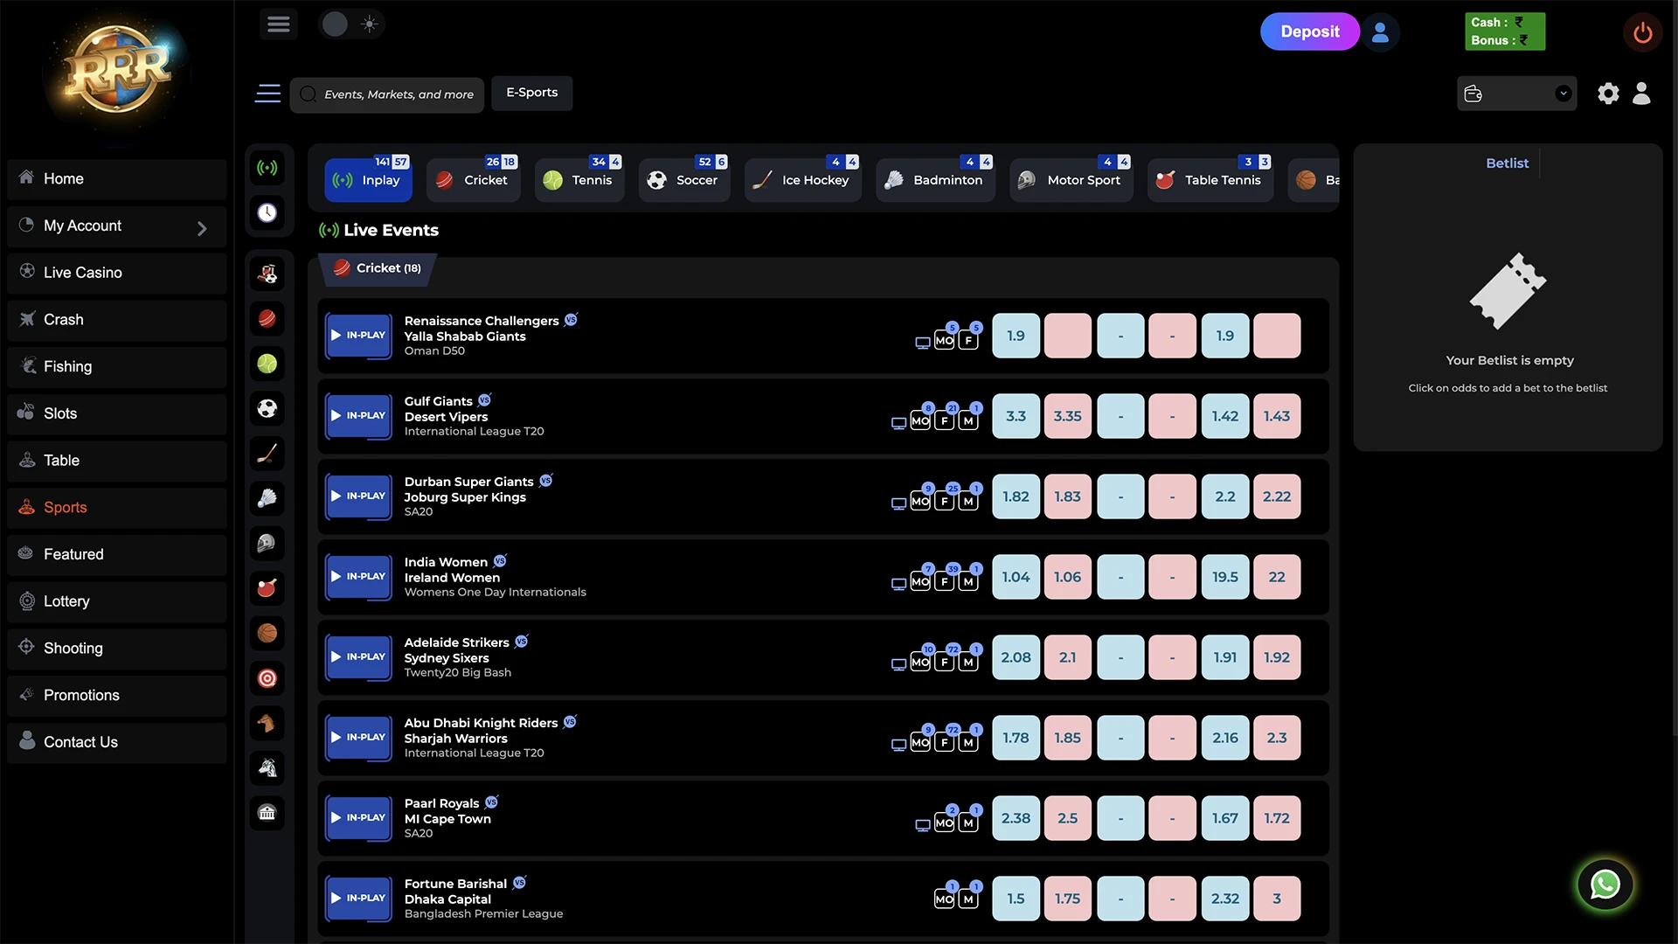Click motor sport helmet icon in strip
This screenshot has width=1678, height=944.
[x=267, y=544]
